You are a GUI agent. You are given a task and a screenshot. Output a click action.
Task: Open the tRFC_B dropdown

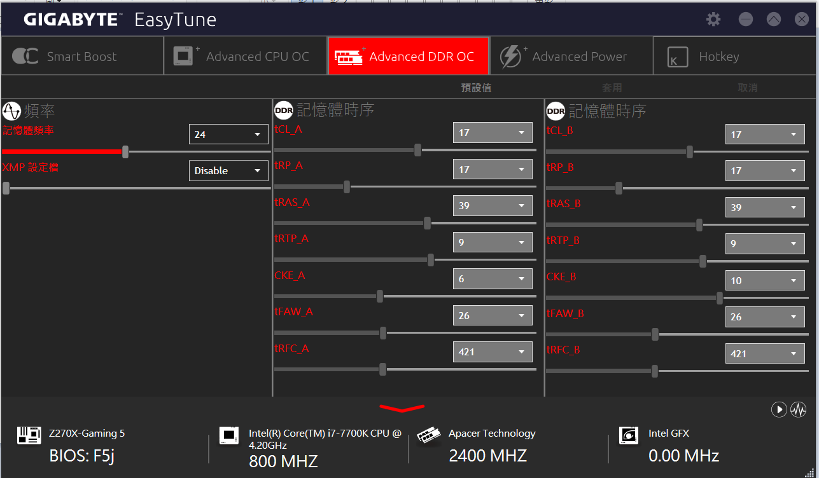765,353
